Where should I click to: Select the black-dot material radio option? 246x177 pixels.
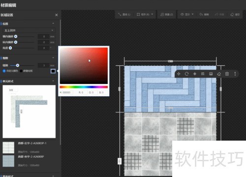click(x=21, y=71)
